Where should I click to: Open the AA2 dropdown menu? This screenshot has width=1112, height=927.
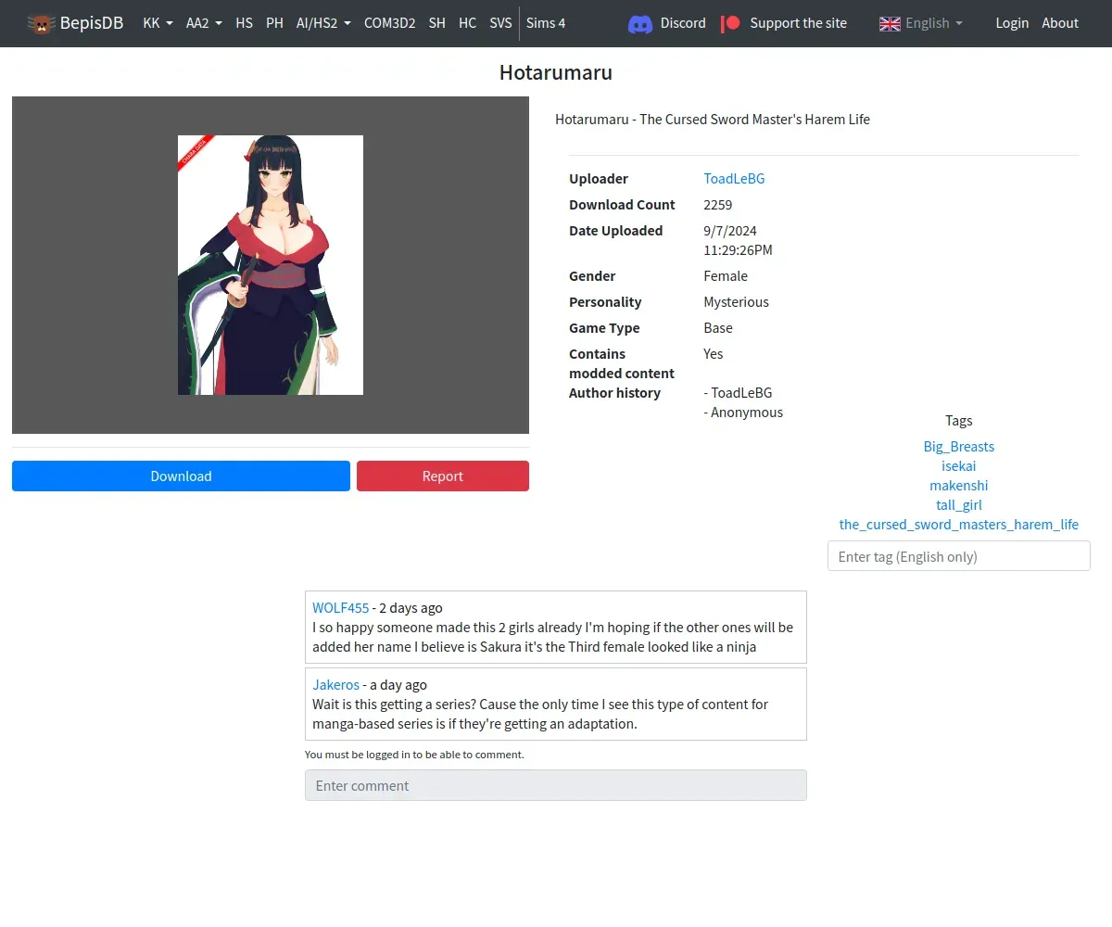[204, 23]
